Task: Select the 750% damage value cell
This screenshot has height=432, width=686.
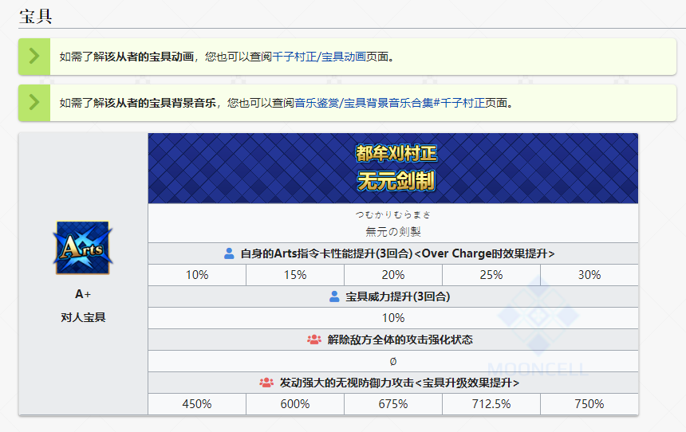Action: point(589,404)
